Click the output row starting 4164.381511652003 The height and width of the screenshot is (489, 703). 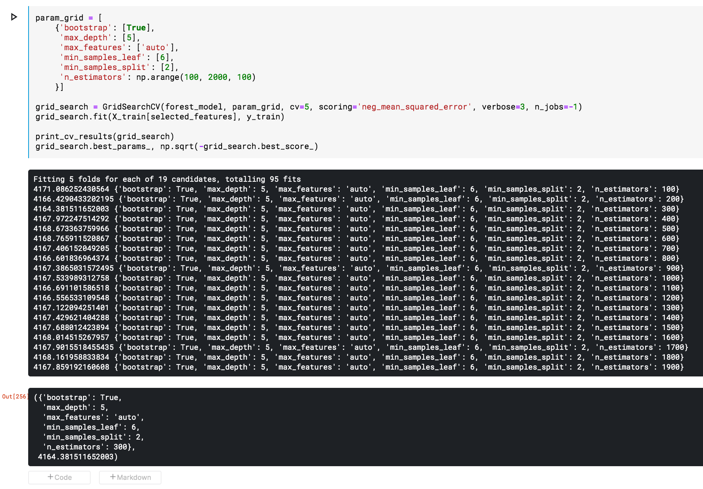click(356, 209)
